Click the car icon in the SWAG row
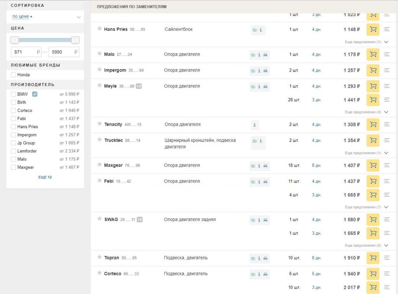 pyautogui.click(x=265, y=220)
